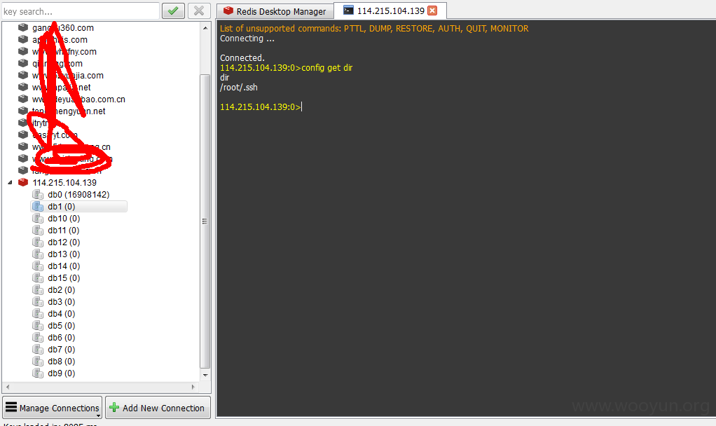Select the db13 (0) database

(x=64, y=254)
